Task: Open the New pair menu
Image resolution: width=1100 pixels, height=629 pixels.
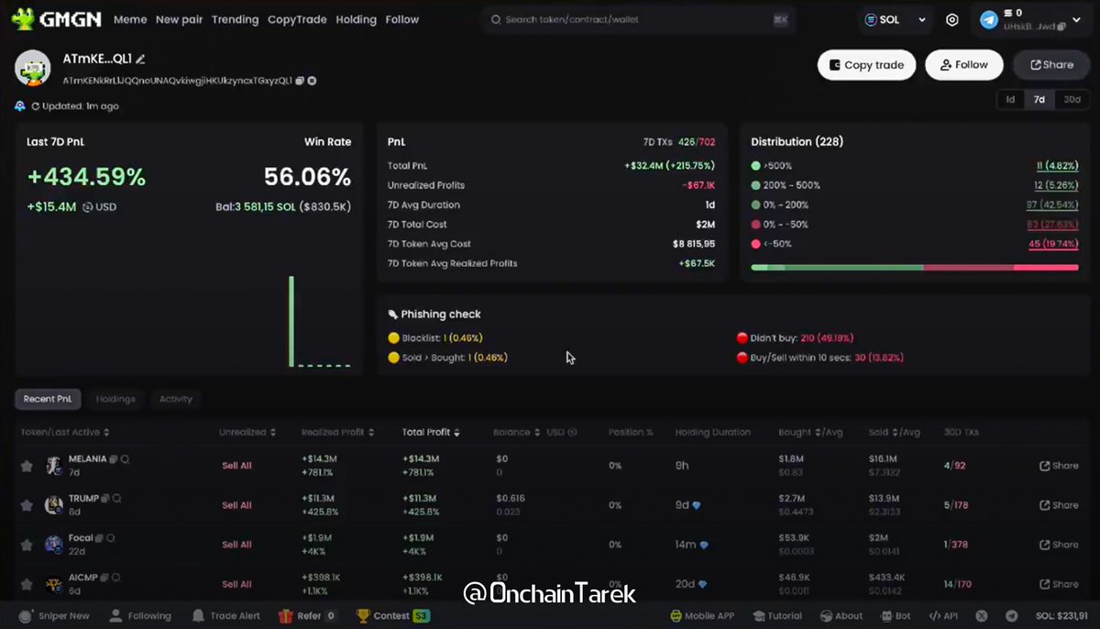Action: (179, 19)
